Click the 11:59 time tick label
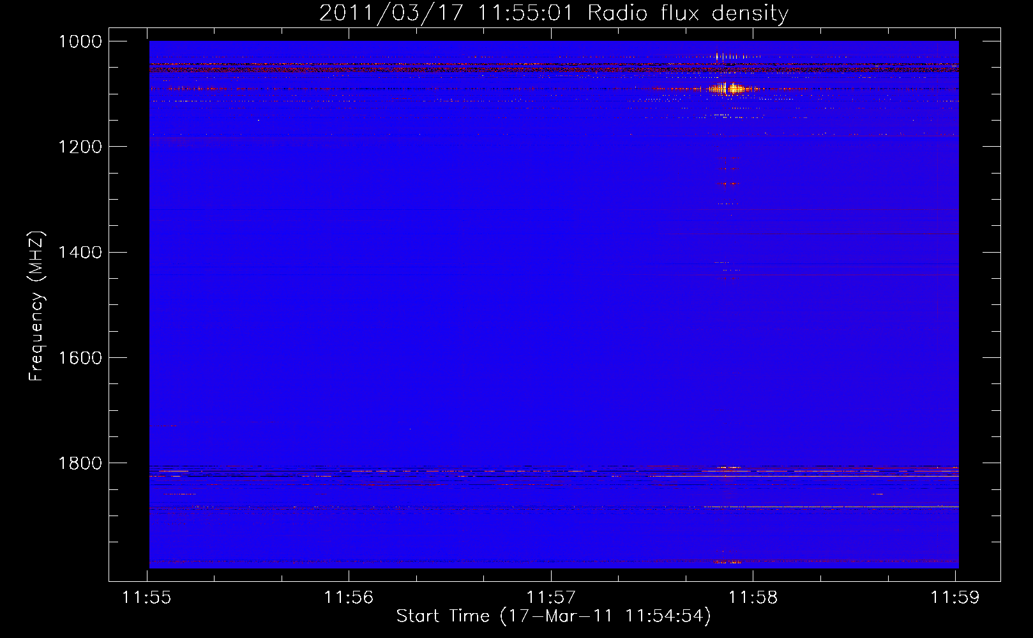Image resolution: width=1033 pixels, height=638 pixels. click(954, 598)
